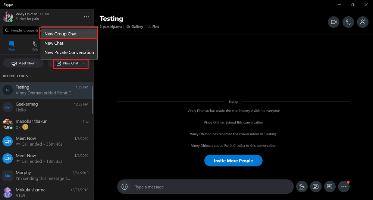Viewport: 373px width, 200px height.
Task: Open the manohar thakur chat
Action: click(x=47, y=124)
